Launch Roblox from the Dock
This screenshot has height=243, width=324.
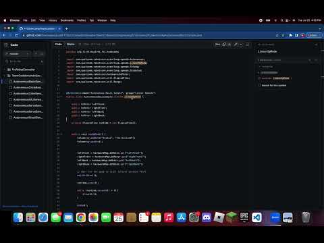tap(219, 217)
